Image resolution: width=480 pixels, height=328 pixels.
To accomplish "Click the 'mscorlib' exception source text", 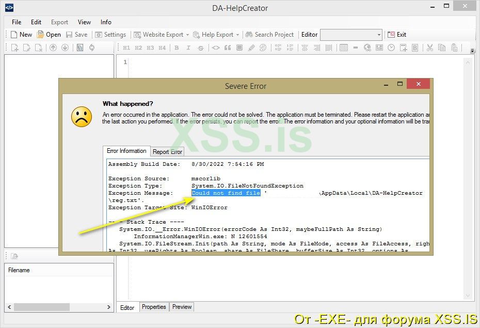I will [x=206, y=179].
